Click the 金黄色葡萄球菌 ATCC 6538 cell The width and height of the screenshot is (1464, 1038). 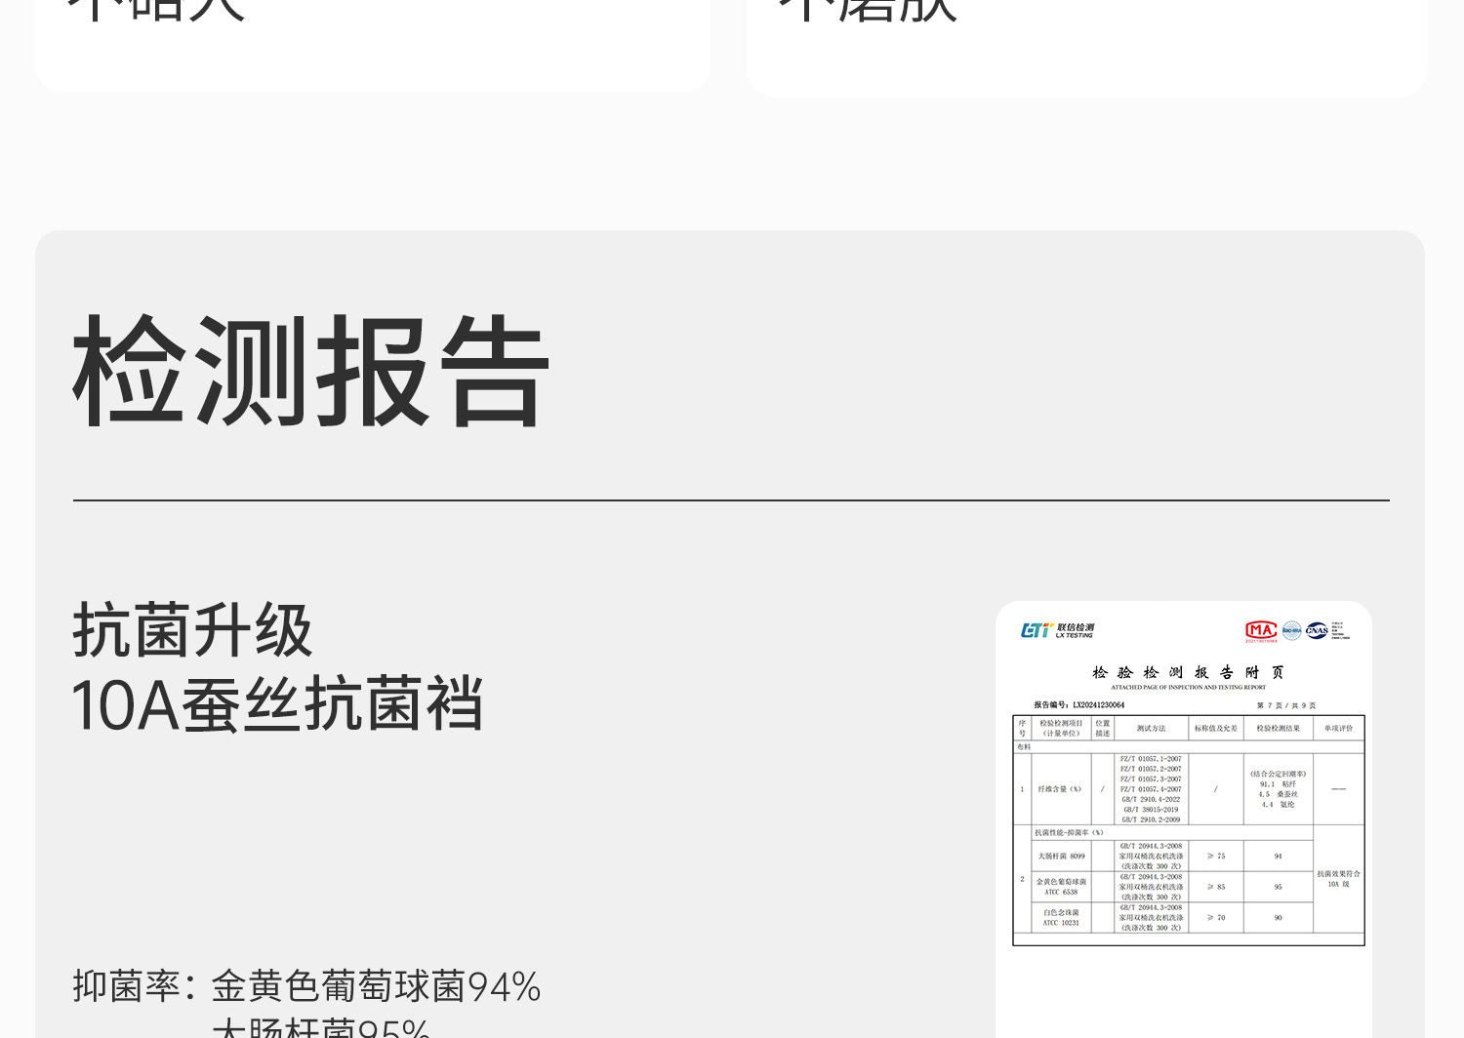click(x=1062, y=886)
